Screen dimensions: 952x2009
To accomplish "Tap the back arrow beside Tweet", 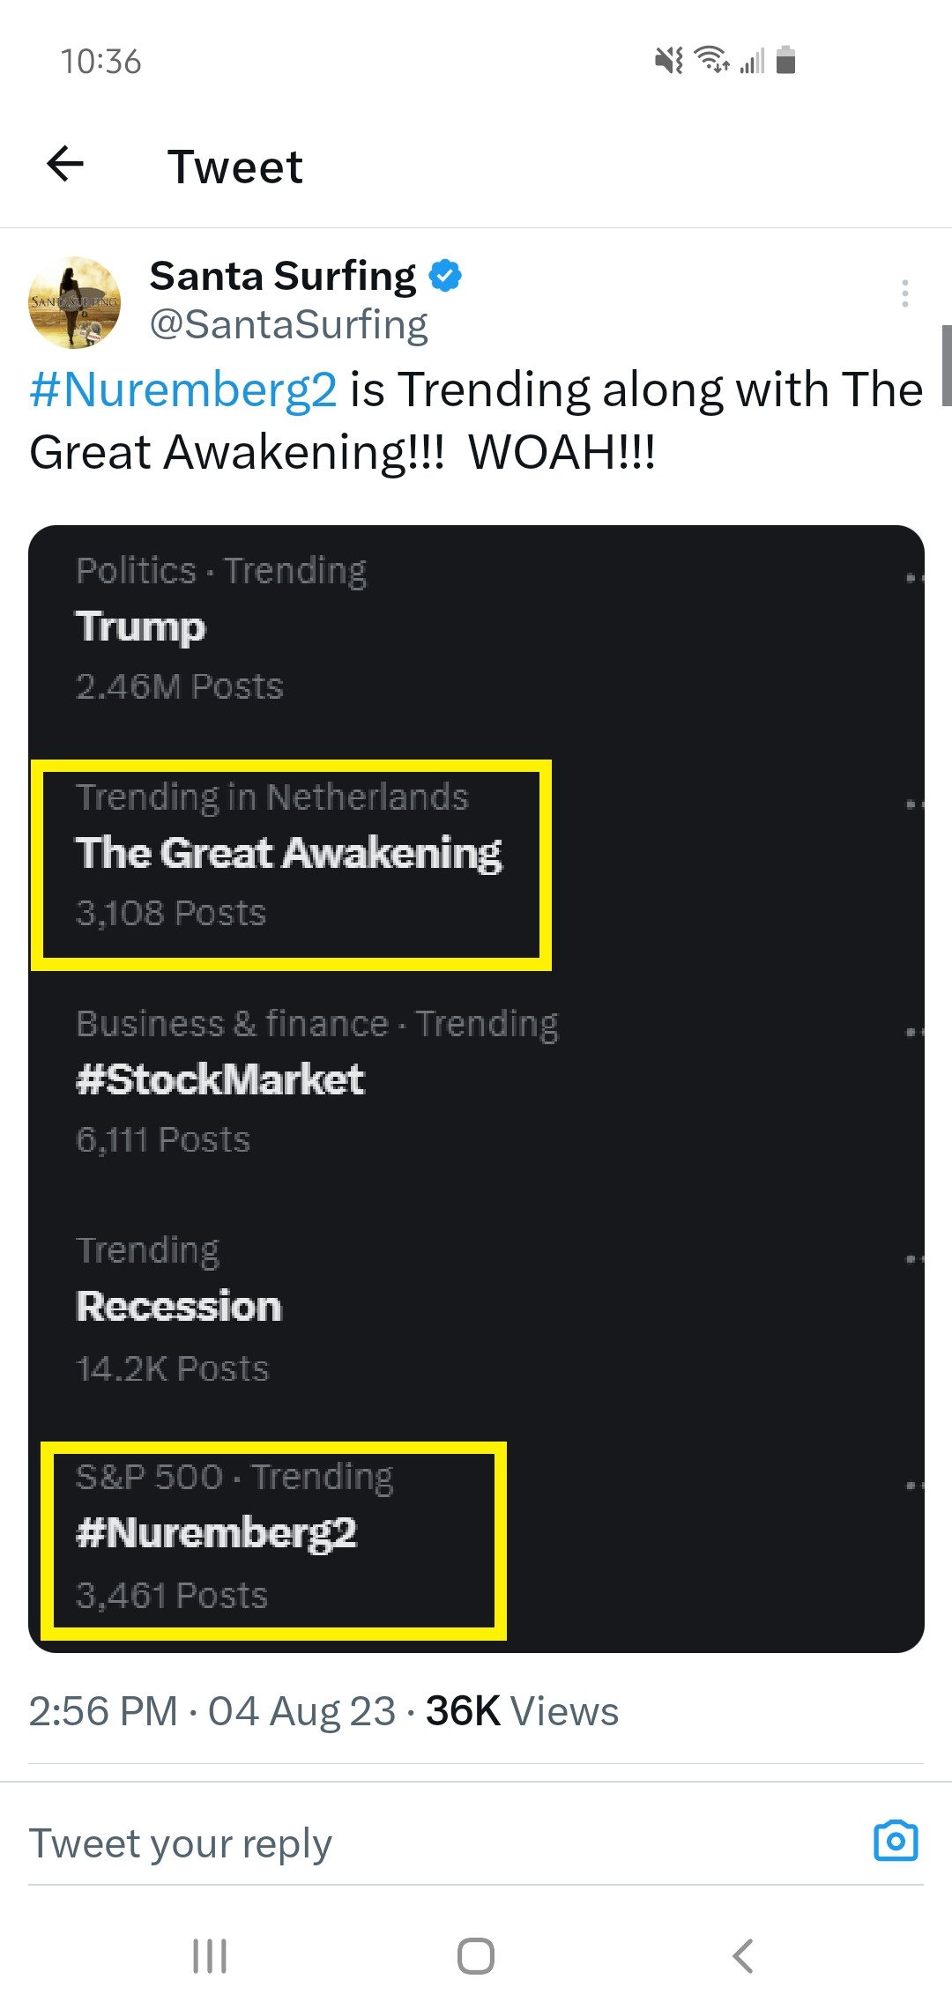I will [65, 164].
